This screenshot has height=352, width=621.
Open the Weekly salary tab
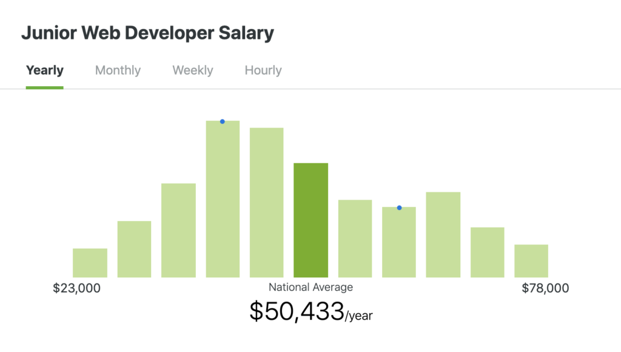point(192,70)
